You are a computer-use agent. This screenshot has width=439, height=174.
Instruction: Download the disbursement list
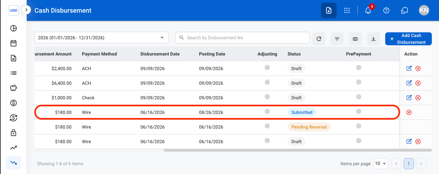pos(373,39)
